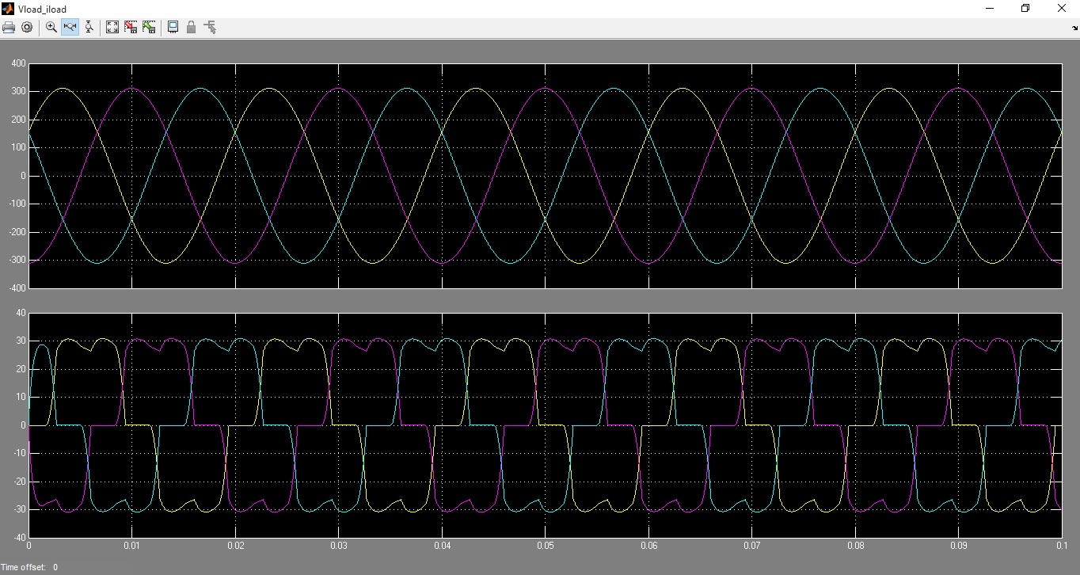Screen dimensions: 1080x575
Task: Open the Signal selection tool
Action: point(210,27)
